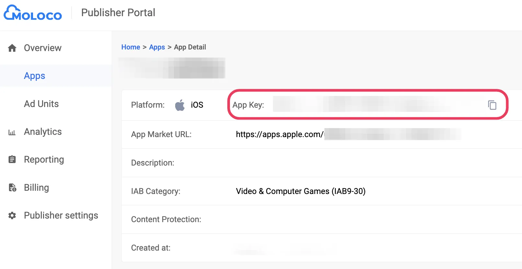Image resolution: width=522 pixels, height=269 pixels.
Task: Open Publisher settings
Action: (61, 215)
